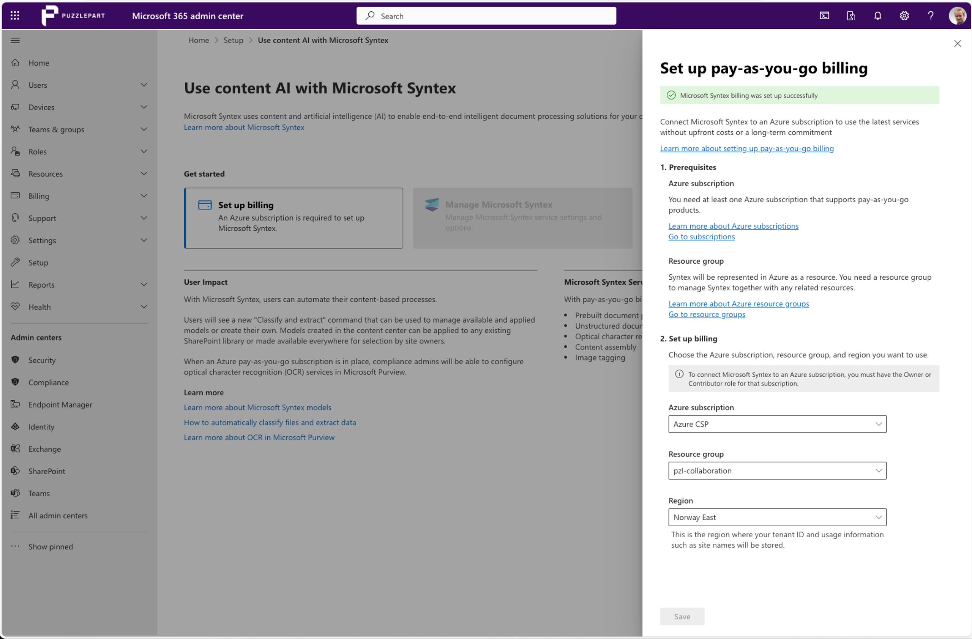Screen dimensions: 972x639
Task: Click in the Search box
Action: pos(486,16)
